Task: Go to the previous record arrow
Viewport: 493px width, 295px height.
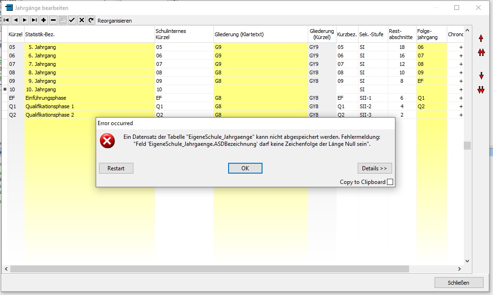Action: [16, 20]
